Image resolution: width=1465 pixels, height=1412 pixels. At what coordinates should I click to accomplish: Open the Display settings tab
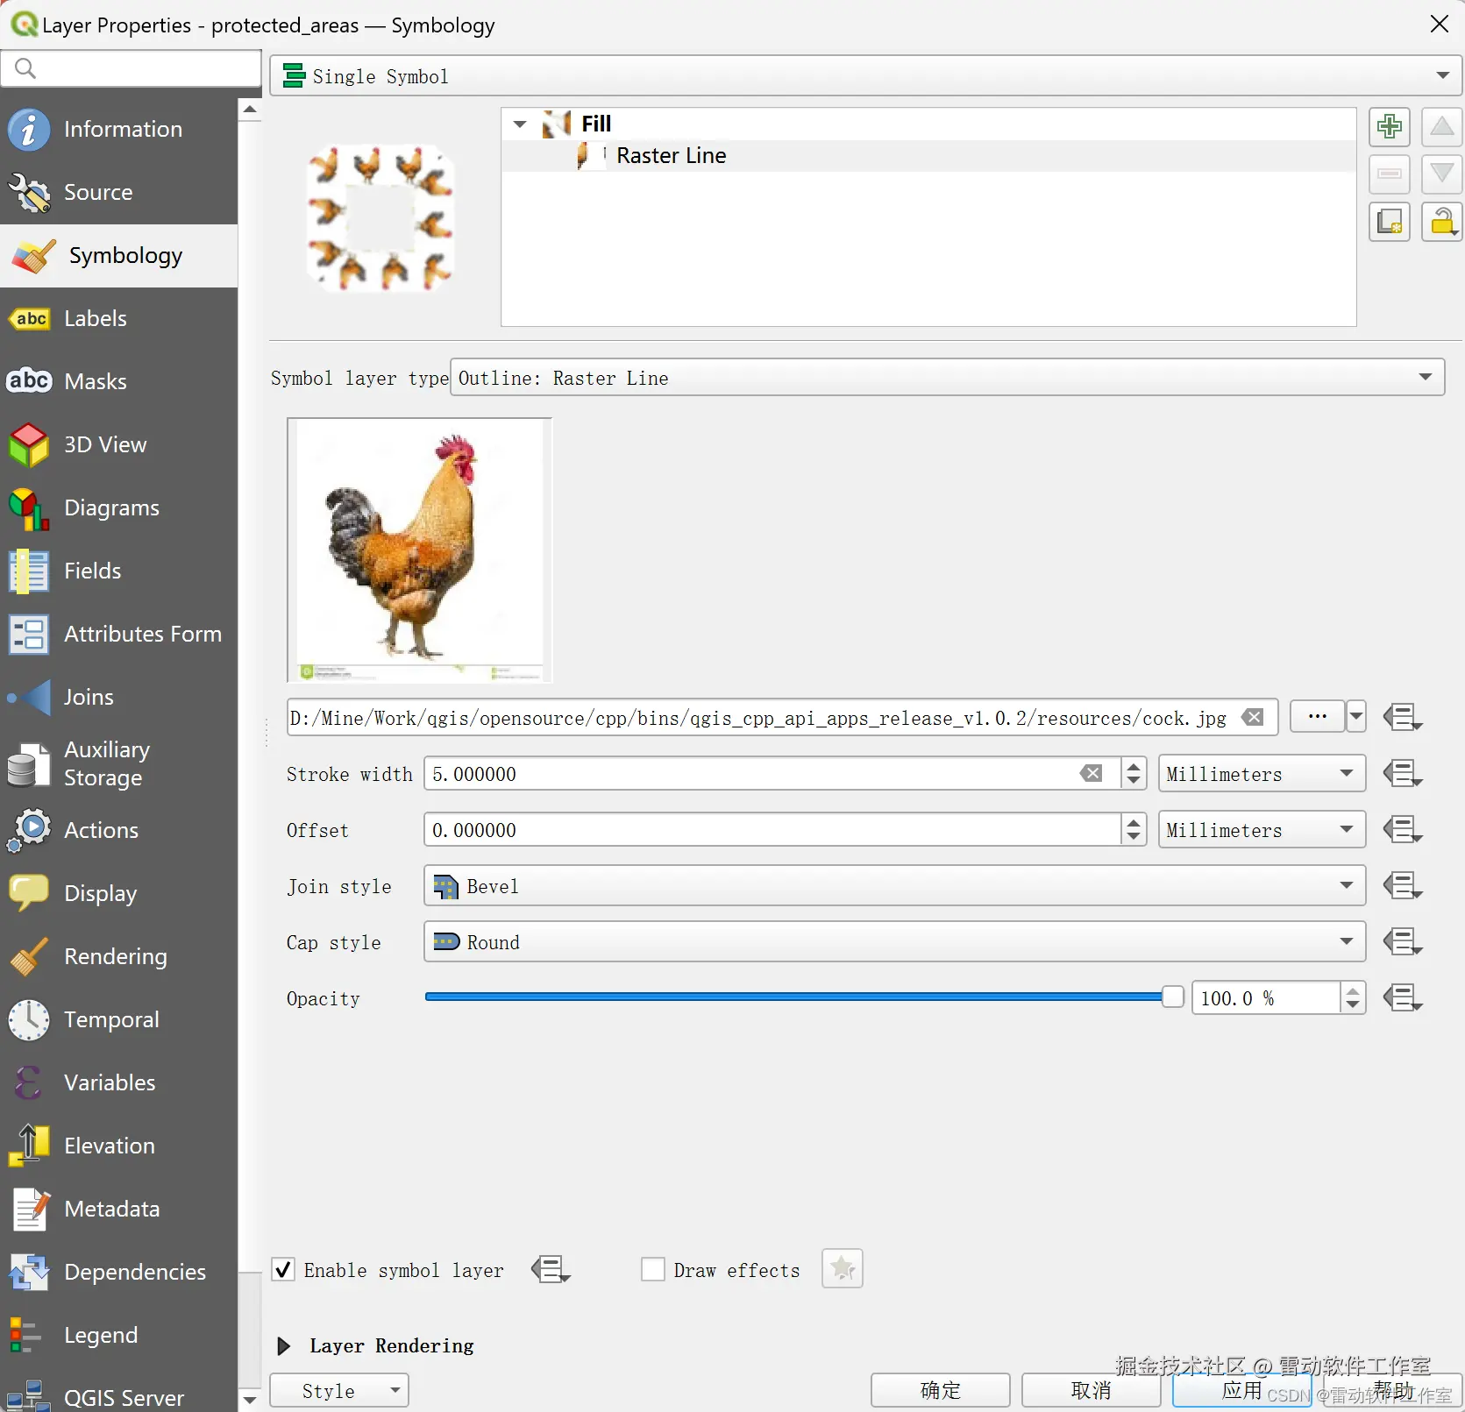coord(118,894)
